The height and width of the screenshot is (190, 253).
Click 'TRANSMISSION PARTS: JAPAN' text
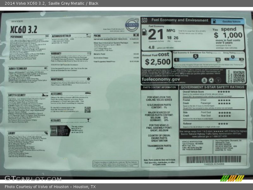pos(159,147)
